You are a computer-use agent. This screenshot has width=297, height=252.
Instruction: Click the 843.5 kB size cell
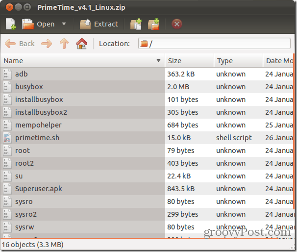[x=181, y=189]
